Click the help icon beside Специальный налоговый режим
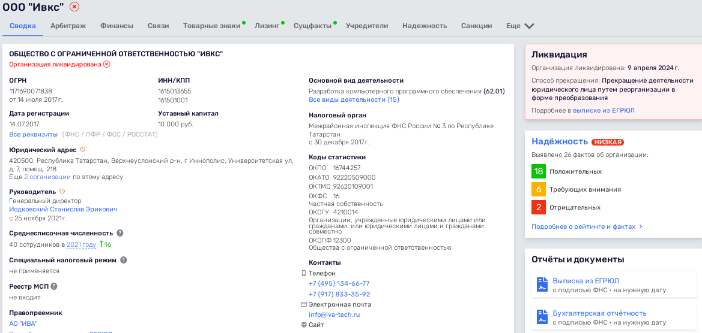Image resolution: width=702 pixels, height=333 pixels. click(124, 260)
